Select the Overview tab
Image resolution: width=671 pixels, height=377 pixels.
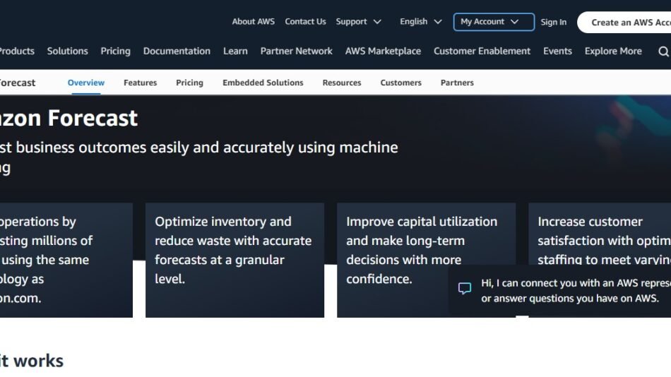point(86,83)
